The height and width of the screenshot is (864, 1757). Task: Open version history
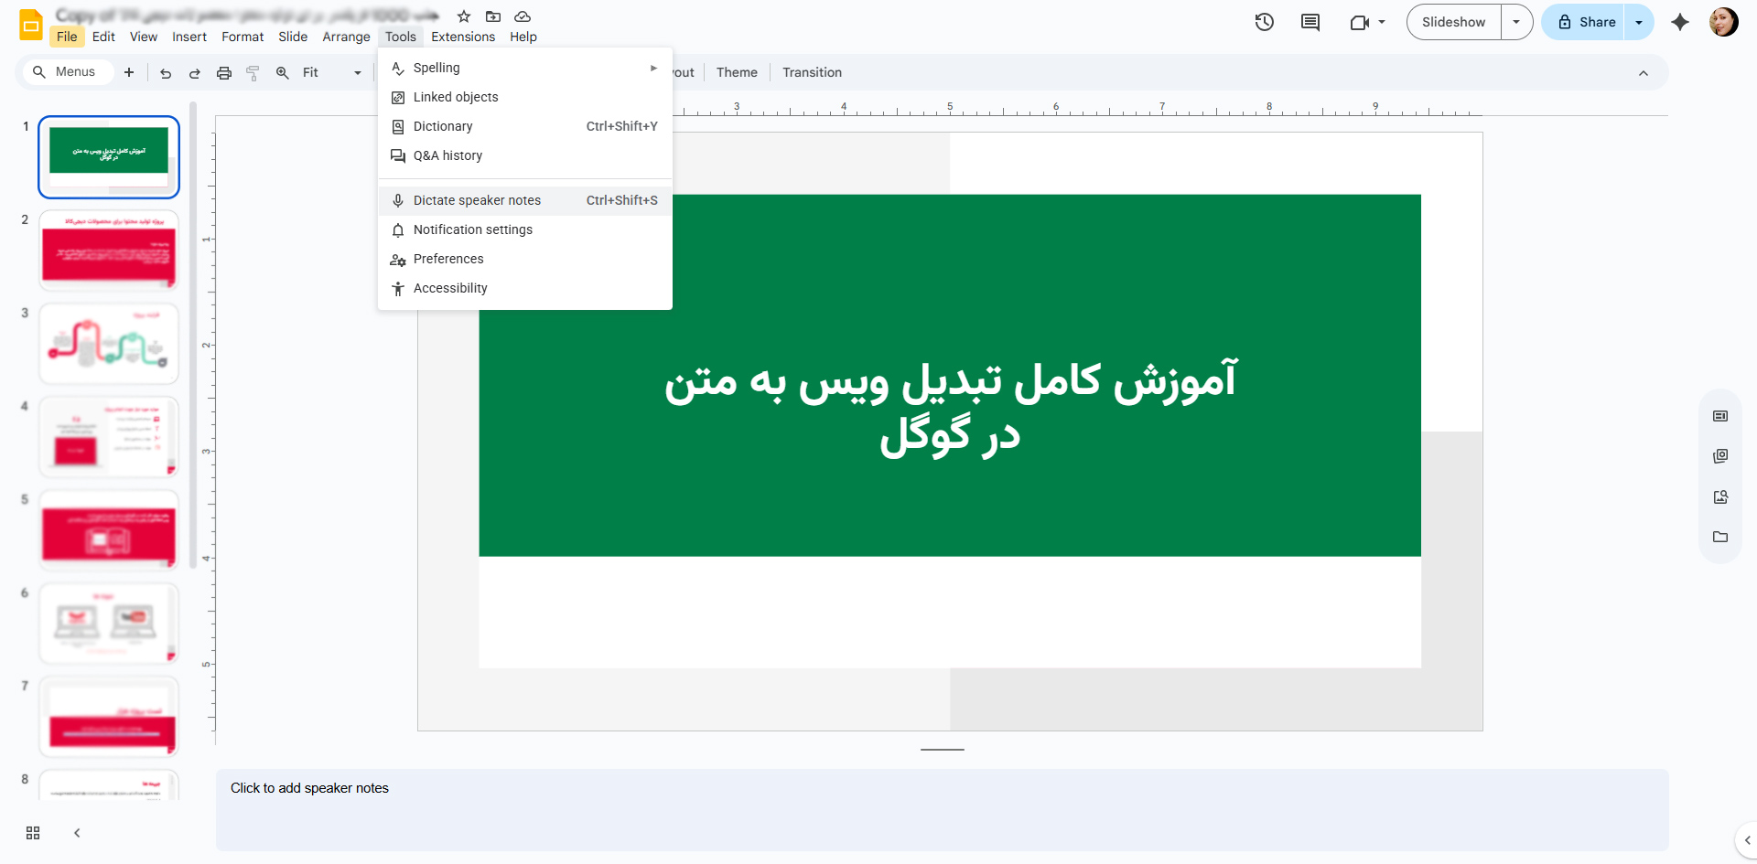point(1264,21)
